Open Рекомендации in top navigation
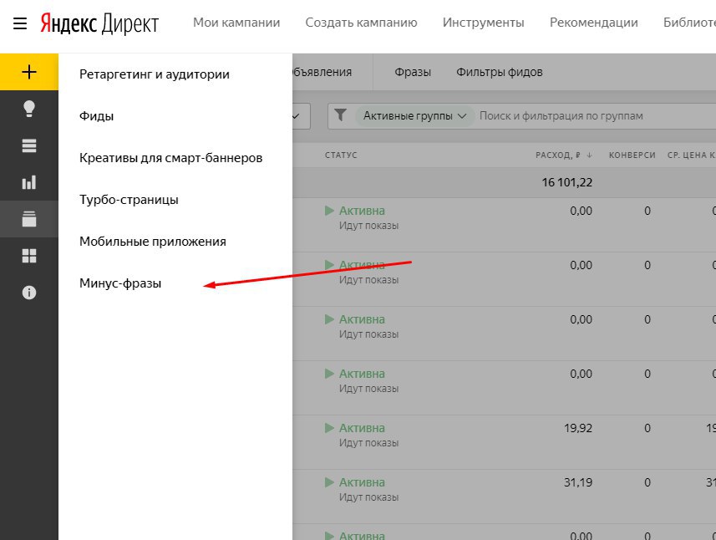Image resolution: width=716 pixels, height=540 pixels. (594, 23)
